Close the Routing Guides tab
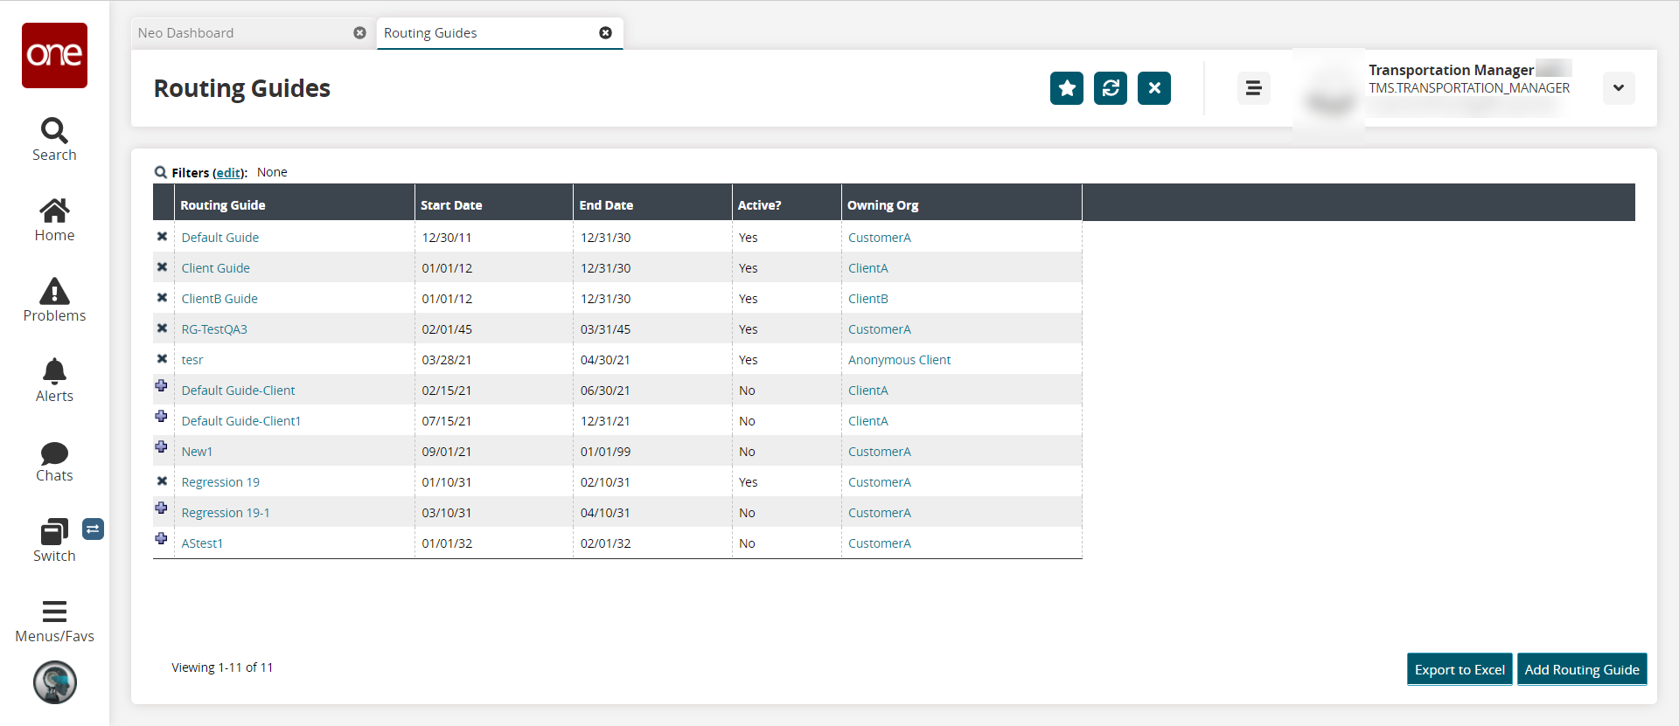Image resolution: width=1679 pixels, height=726 pixels. coord(605,33)
